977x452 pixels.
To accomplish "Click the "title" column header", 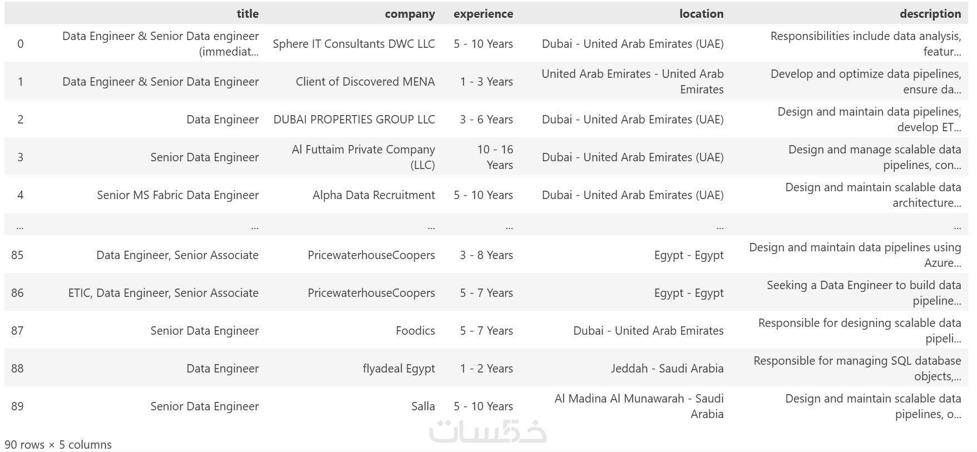I will (x=247, y=14).
